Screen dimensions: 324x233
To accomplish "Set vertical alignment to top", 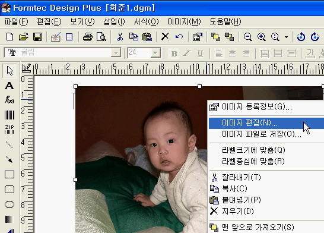I will pos(265,53).
